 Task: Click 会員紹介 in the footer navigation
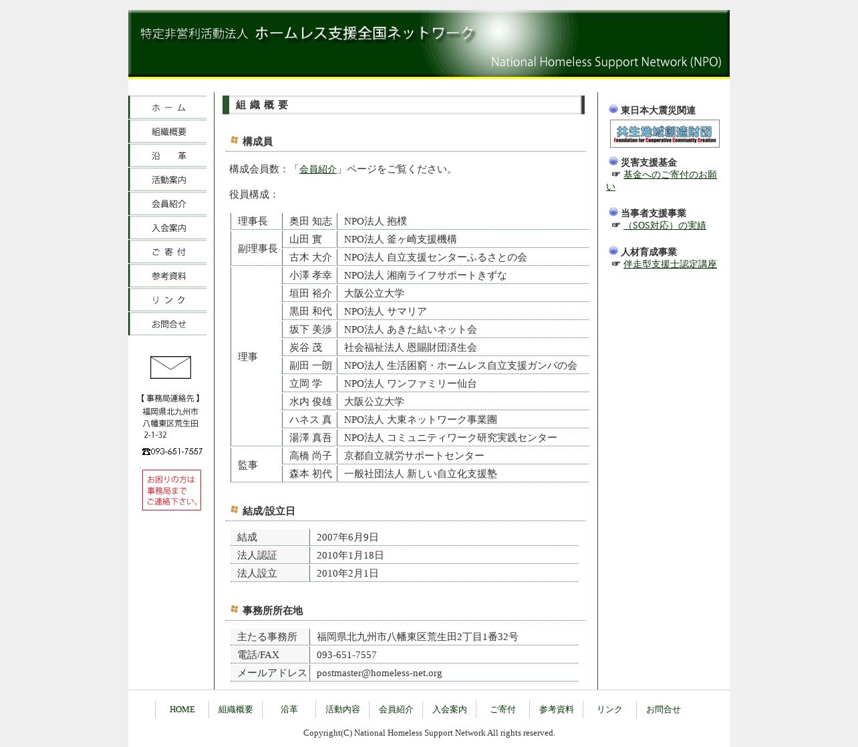(396, 710)
